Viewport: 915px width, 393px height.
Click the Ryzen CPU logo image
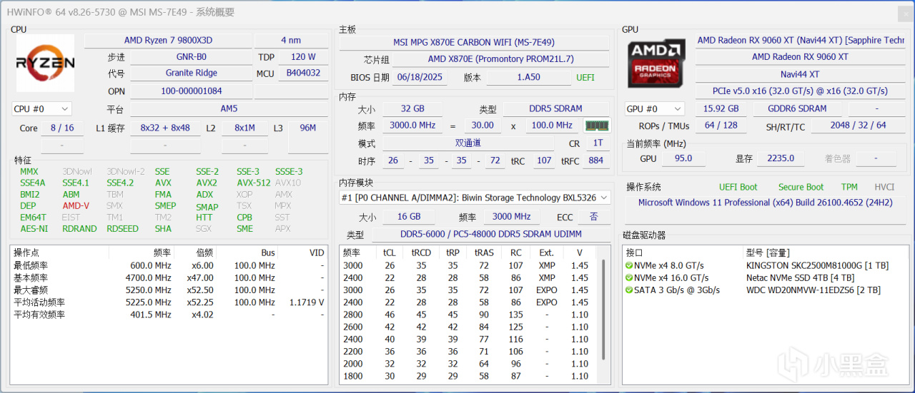(45, 63)
